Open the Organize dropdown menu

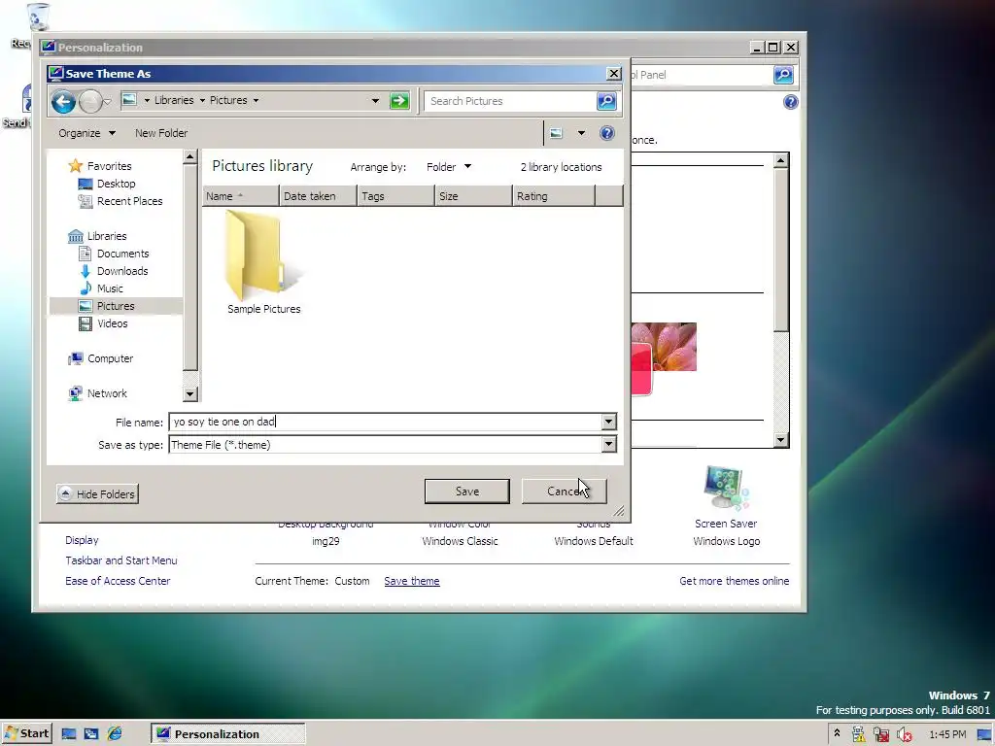(86, 133)
